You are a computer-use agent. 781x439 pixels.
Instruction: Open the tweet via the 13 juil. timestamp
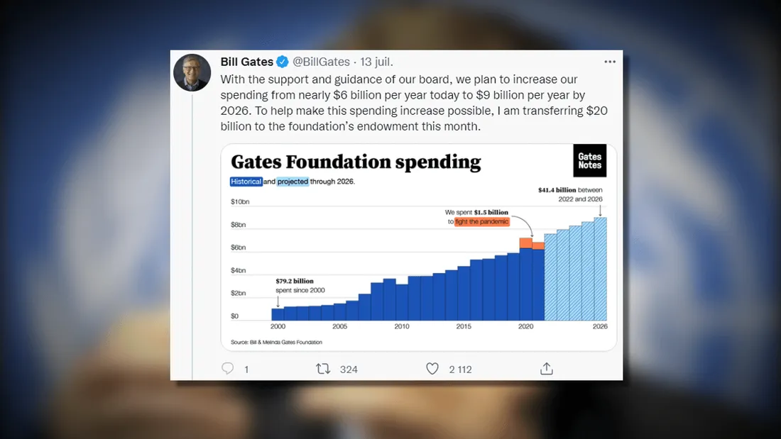pos(376,62)
